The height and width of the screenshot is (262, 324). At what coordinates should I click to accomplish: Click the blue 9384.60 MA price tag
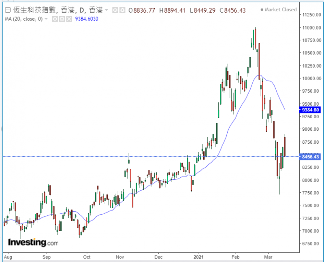(x=311, y=110)
